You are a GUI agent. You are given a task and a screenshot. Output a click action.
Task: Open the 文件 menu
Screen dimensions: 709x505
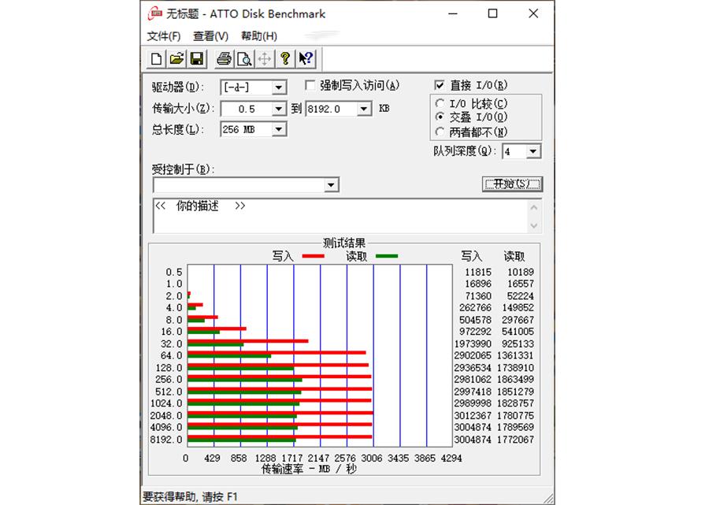pyautogui.click(x=161, y=35)
